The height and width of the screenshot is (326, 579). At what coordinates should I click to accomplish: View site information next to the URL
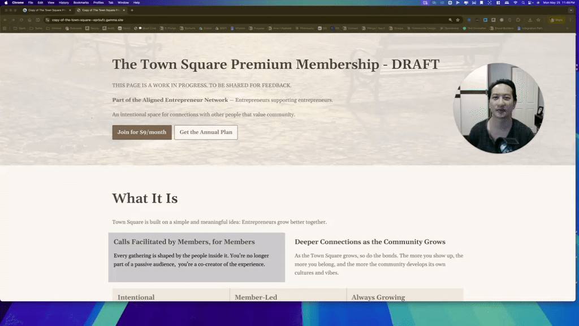point(47,20)
